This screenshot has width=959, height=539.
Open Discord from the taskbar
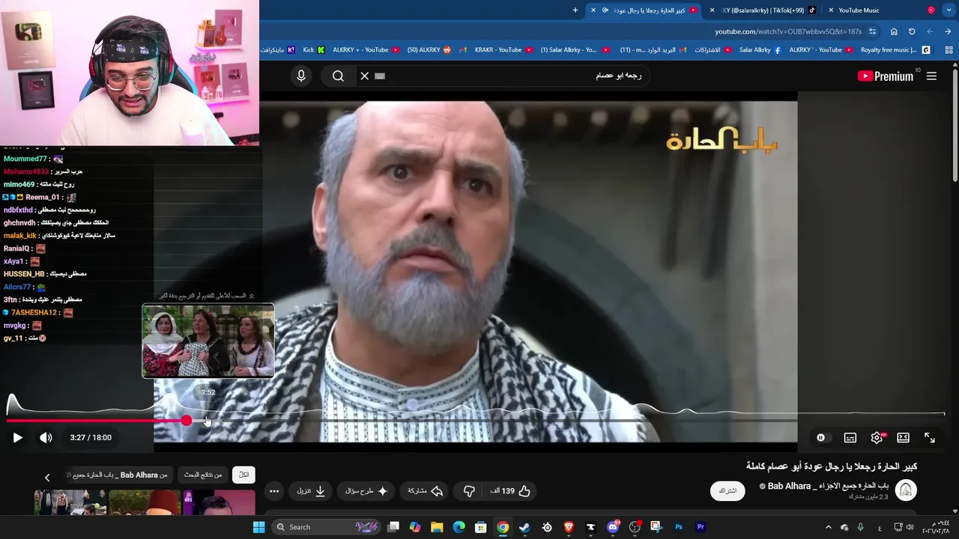point(613,527)
